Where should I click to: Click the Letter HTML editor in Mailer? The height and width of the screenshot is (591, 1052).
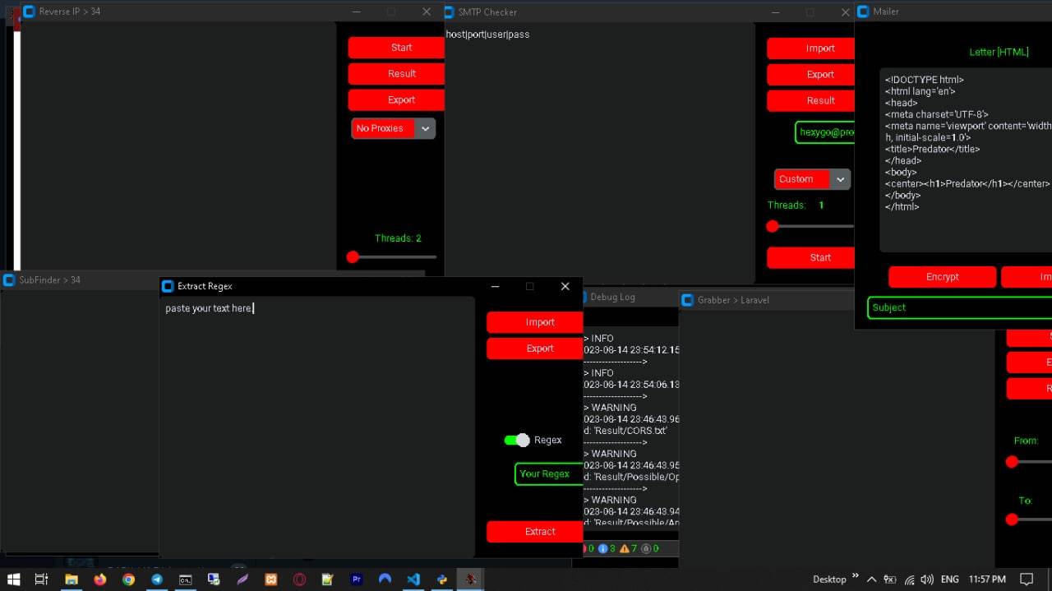(x=966, y=160)
